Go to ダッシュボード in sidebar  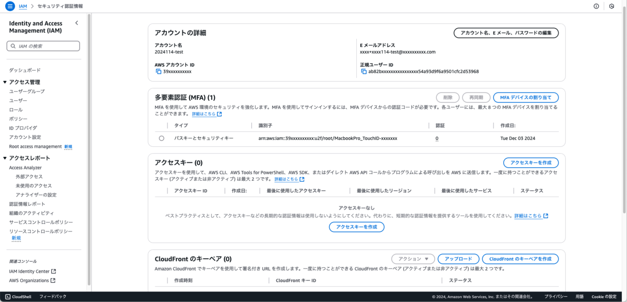click(x=25, y=70)
